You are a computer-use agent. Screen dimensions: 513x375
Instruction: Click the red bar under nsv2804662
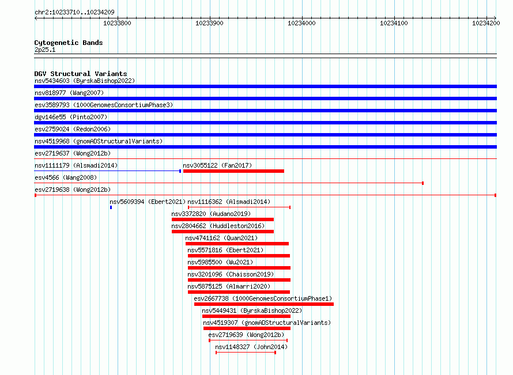[x=223, y=232]
